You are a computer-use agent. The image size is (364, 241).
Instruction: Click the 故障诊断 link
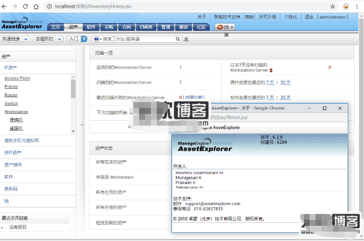pos(194,97)
